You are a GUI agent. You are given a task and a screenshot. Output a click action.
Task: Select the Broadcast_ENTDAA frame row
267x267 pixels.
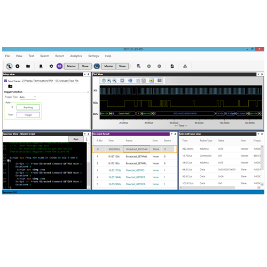pyautogui.click(x=135, y=149)
